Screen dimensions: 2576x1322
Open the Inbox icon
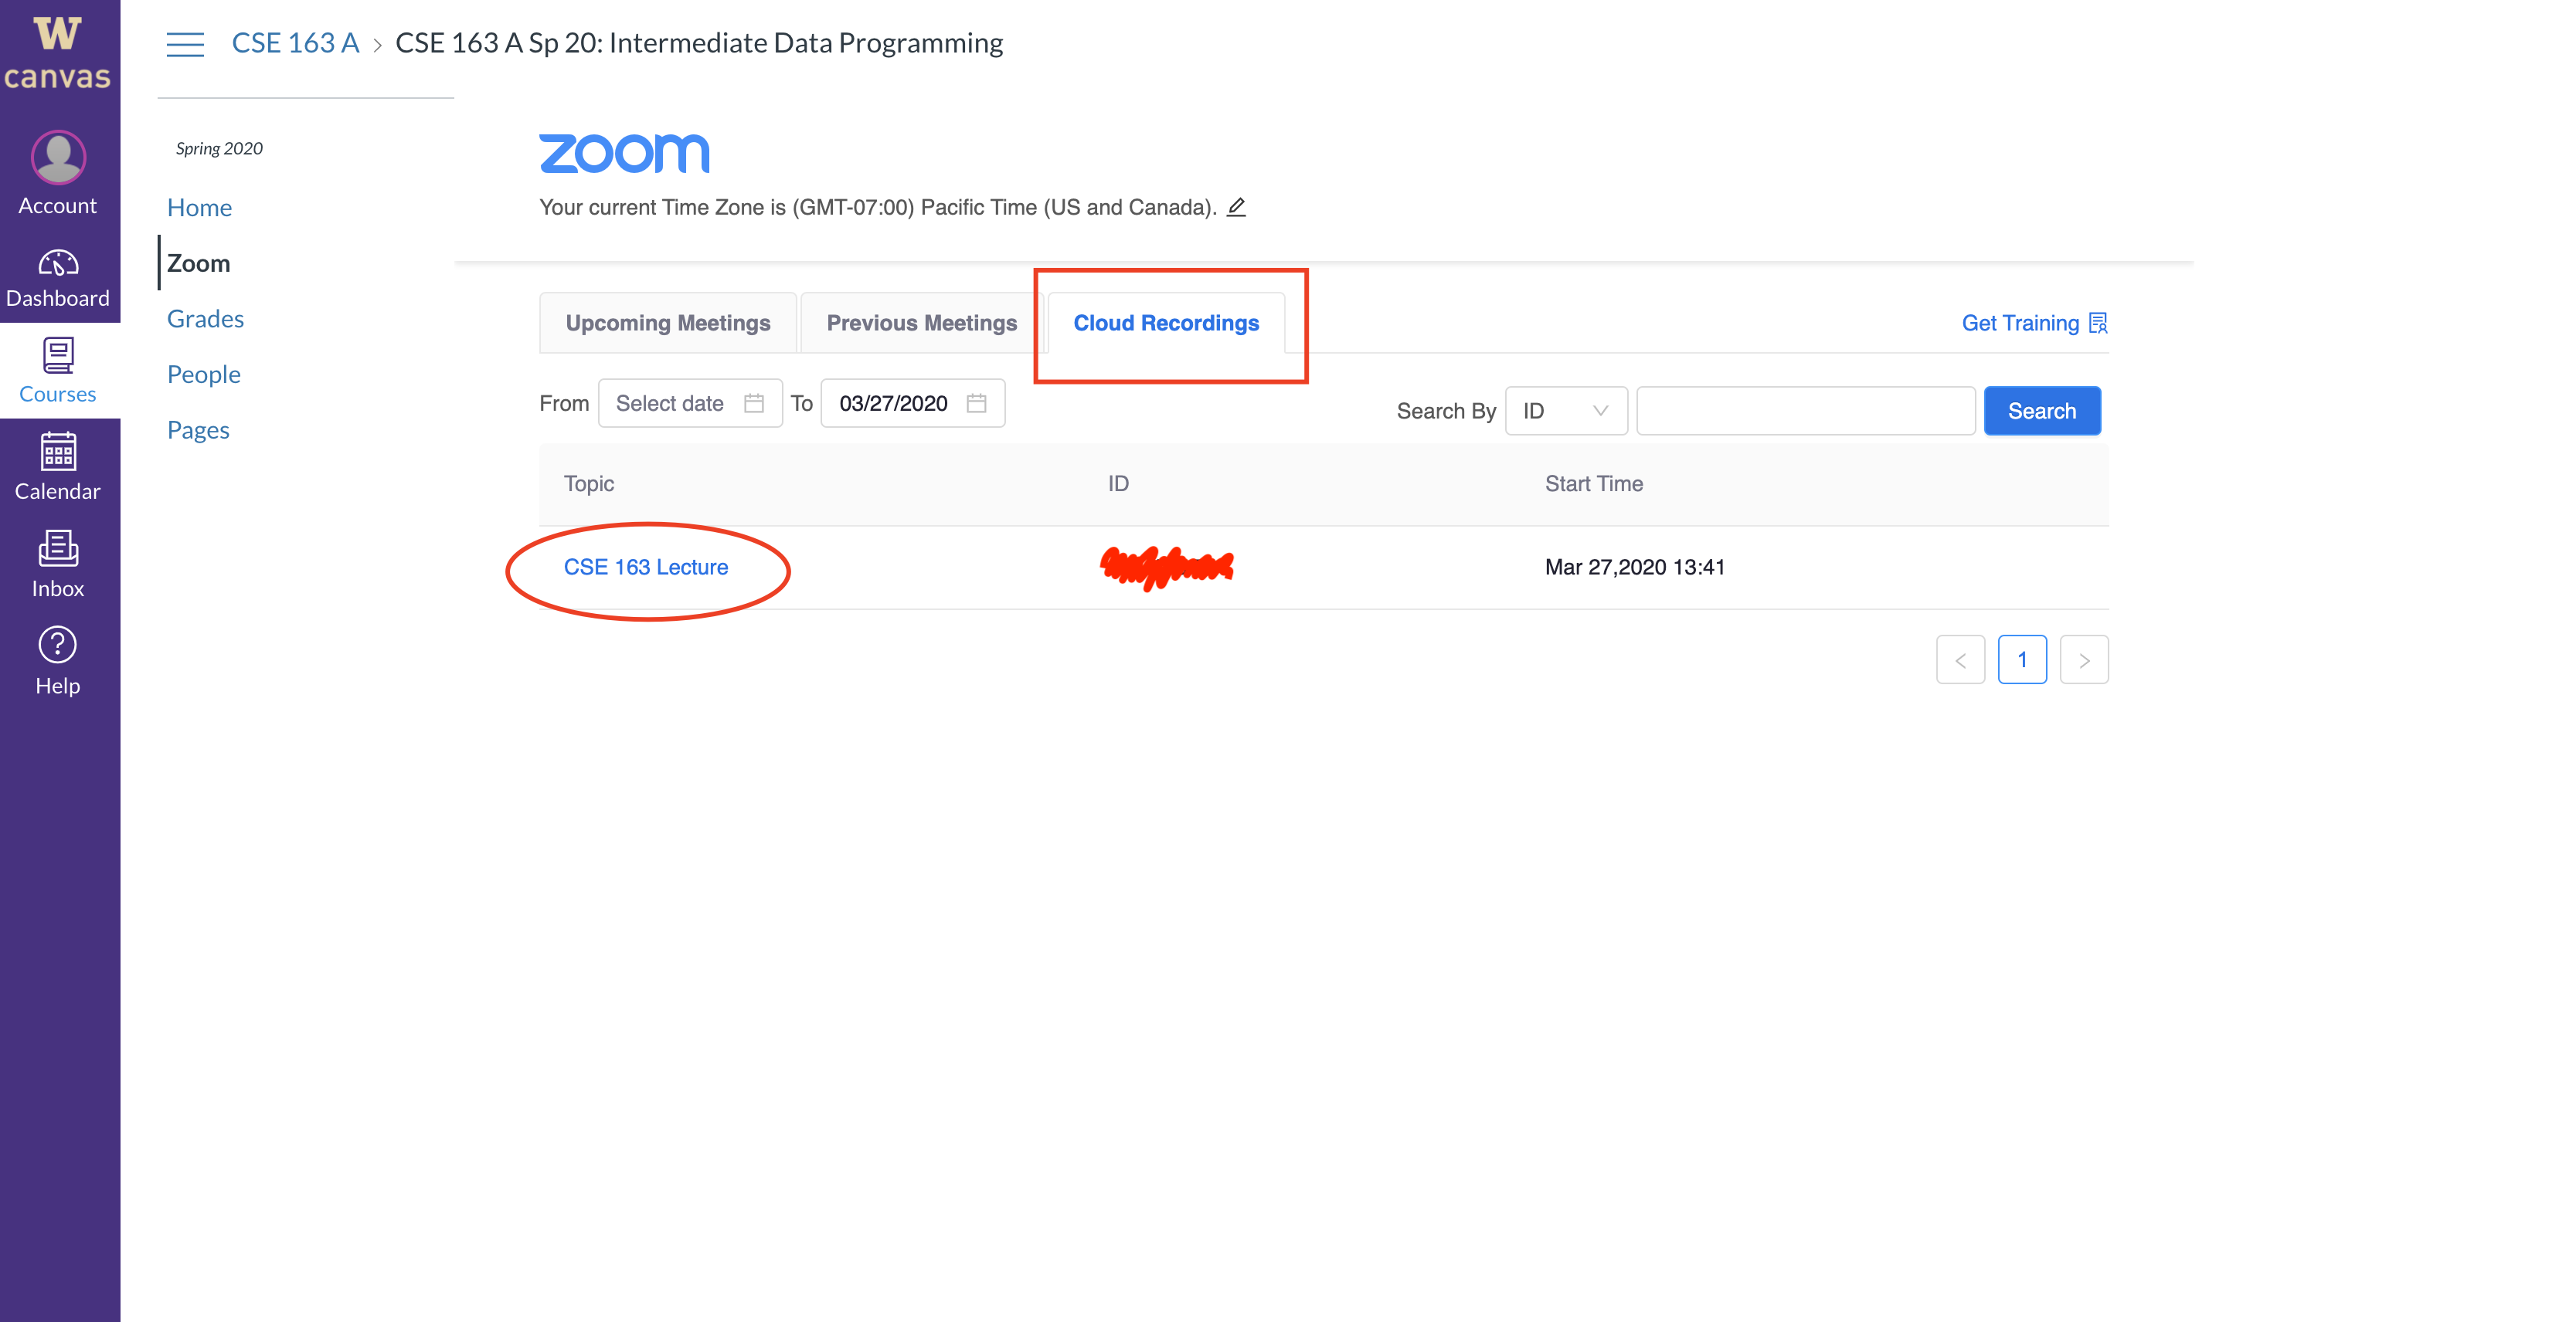click(x=58, y=547)
